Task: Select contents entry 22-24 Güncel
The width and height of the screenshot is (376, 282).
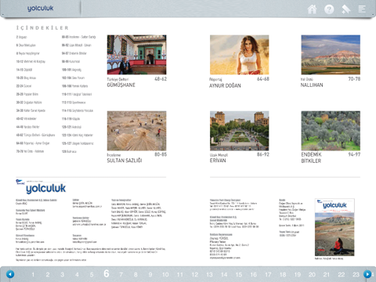Action: [23, 86]
